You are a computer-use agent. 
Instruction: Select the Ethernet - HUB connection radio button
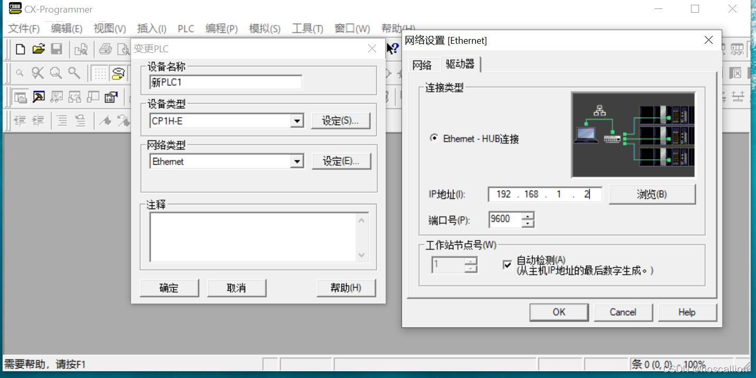434,138
